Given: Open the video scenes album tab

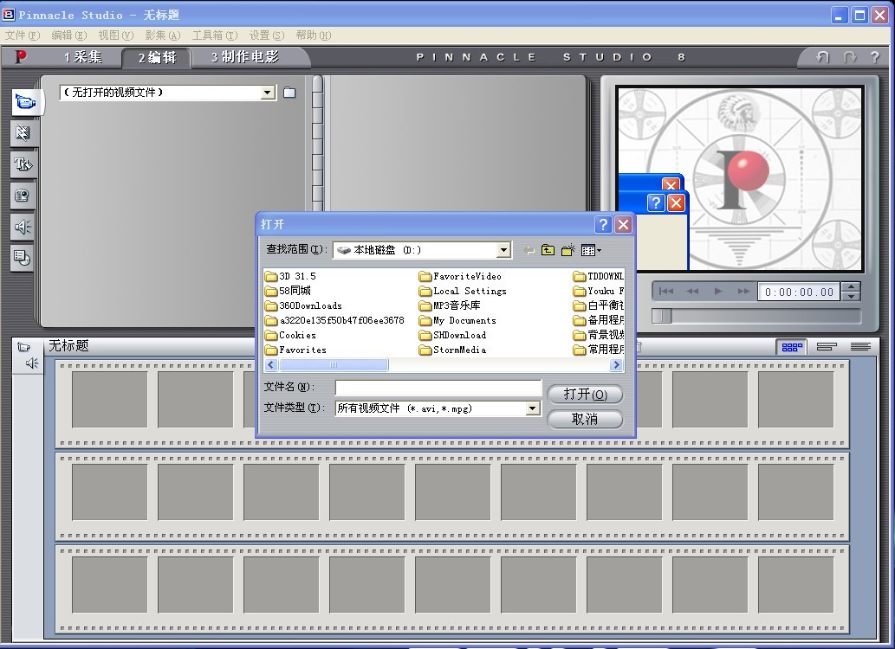Looking at the screenshot, I should [23, 102].
